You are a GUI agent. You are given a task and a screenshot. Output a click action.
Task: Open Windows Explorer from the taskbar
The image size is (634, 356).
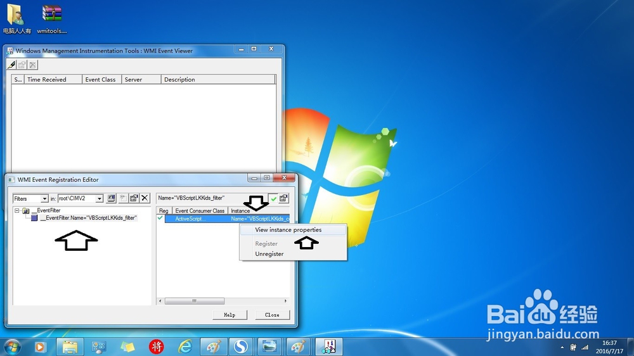click(x=70, y=346)
